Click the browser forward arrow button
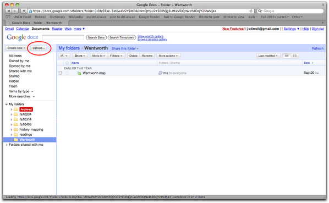Image resolution: width=329 pixels, height=203 pixels. pyautogui.click(x=15, y=11)
